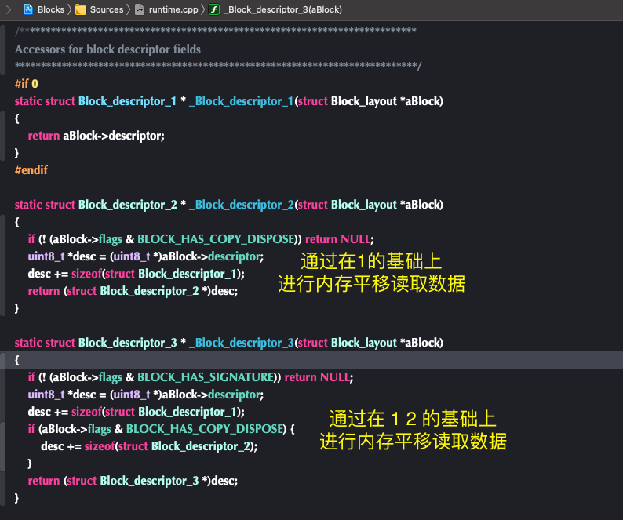The image size is (623, 520).
Task: Click the runtime.cpp file icon
Action: [140, 9]
